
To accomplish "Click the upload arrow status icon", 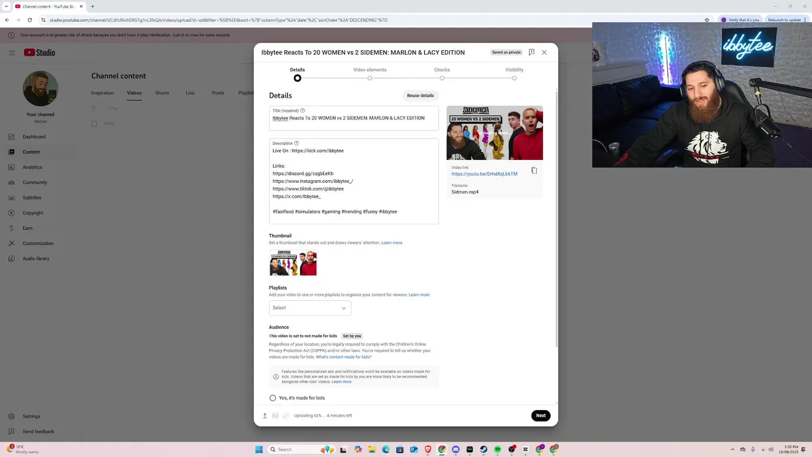I will (265, 416).
